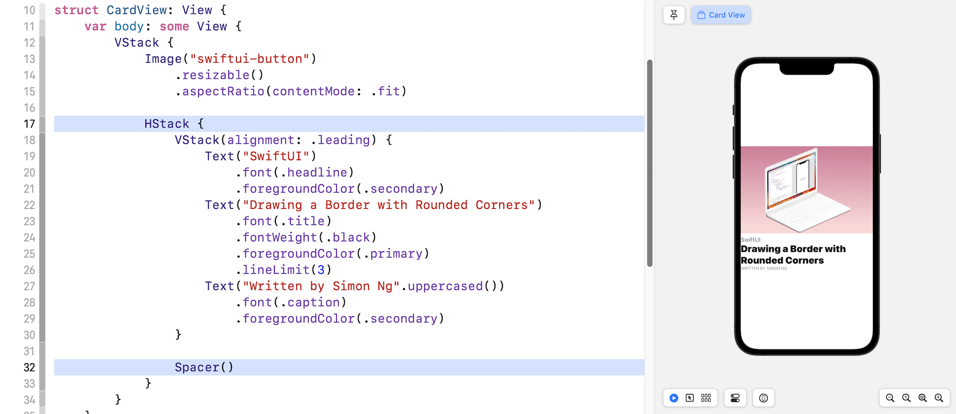956x414 pixels.
Task: Click the .aspectRatio modifier
Action: pos(291,92)
